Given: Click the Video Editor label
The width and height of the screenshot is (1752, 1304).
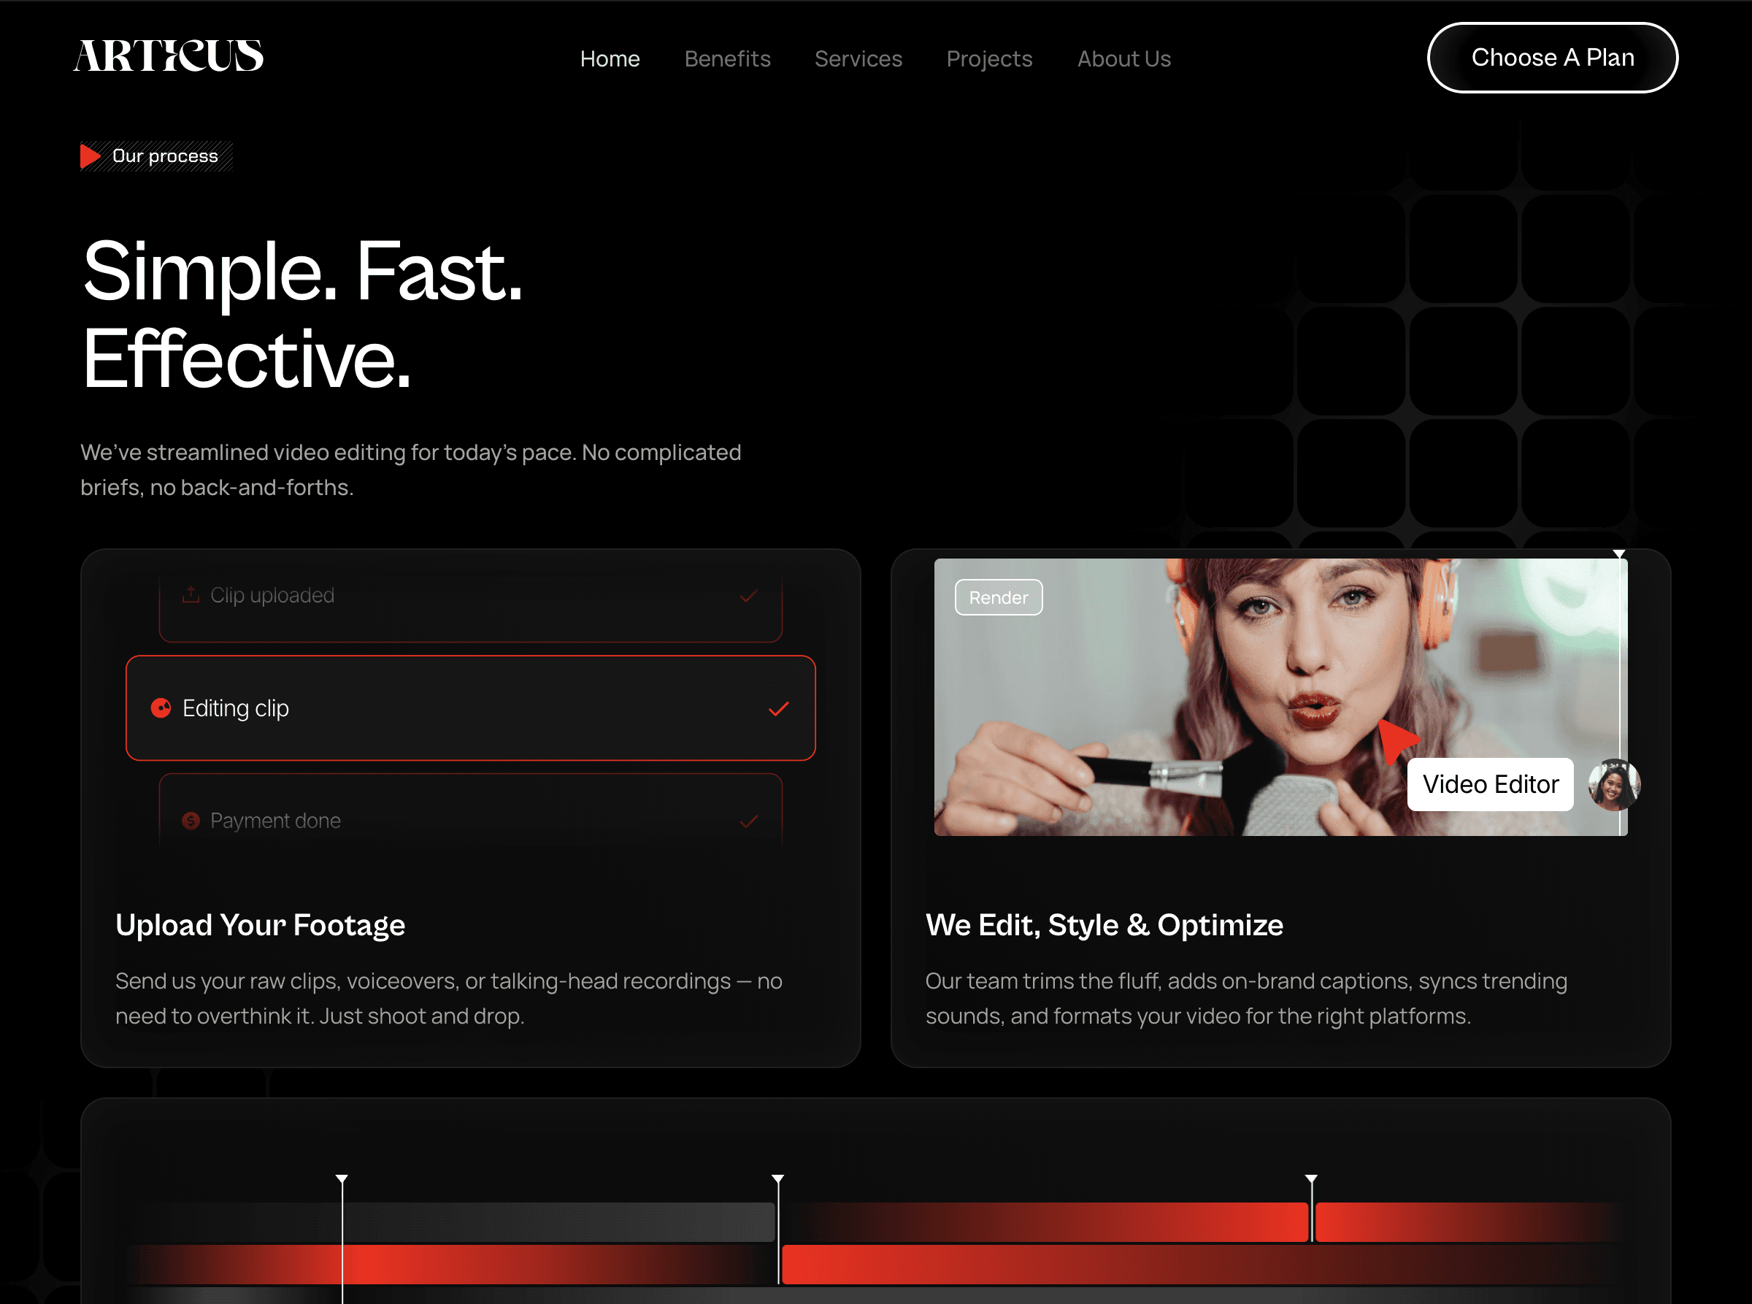Looking at the screenshot, I should pos(1490,784).
